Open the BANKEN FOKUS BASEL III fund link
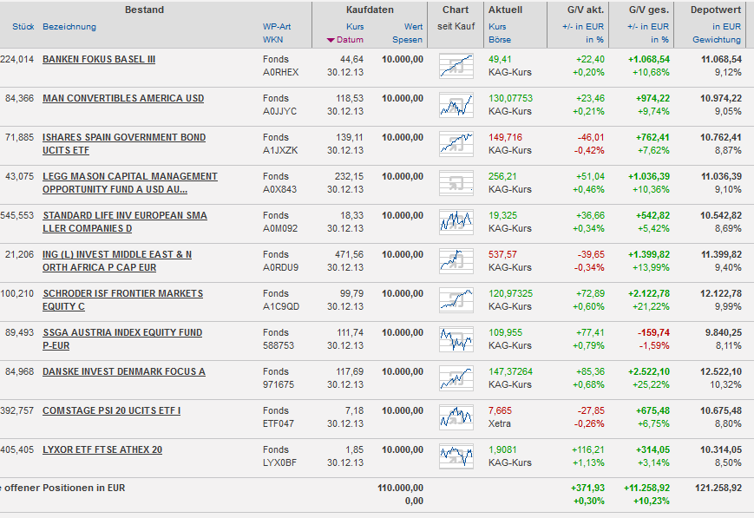The image size is (754, 518). click(99, 59)
